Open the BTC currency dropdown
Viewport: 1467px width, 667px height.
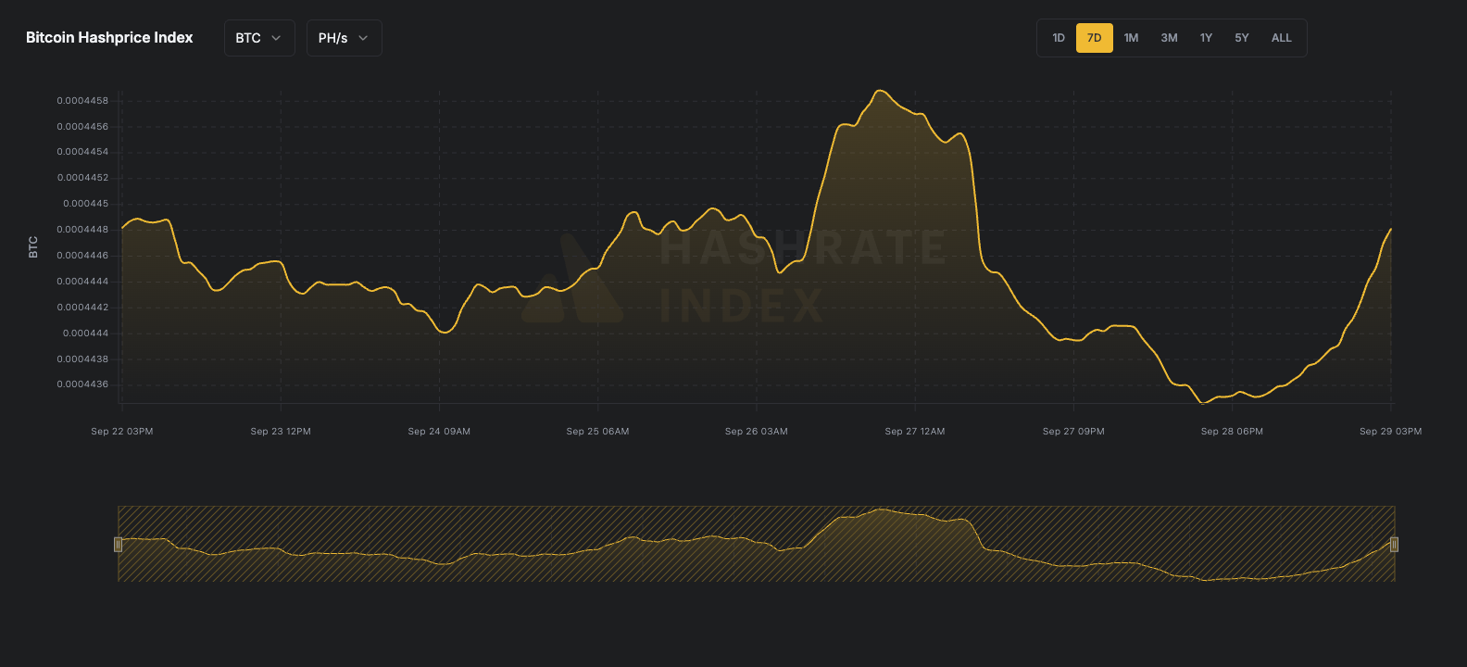[x=258, y=38]
